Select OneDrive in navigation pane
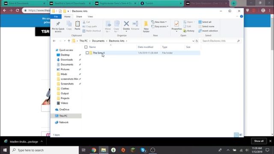This screenshot has height=154, width=274. click(64, 110)
